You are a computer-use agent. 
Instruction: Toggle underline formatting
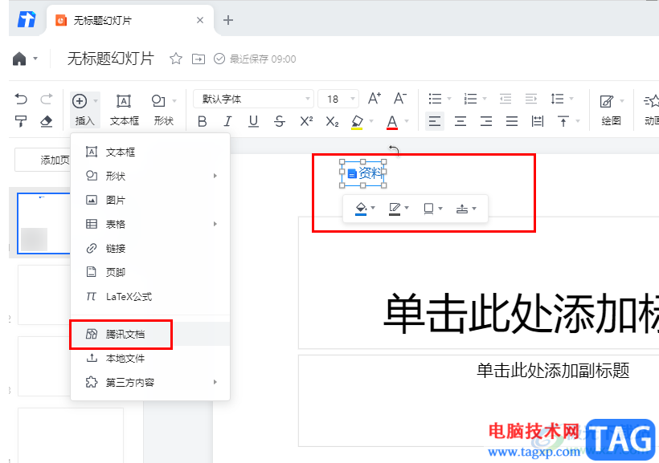[x=253, y=122]
